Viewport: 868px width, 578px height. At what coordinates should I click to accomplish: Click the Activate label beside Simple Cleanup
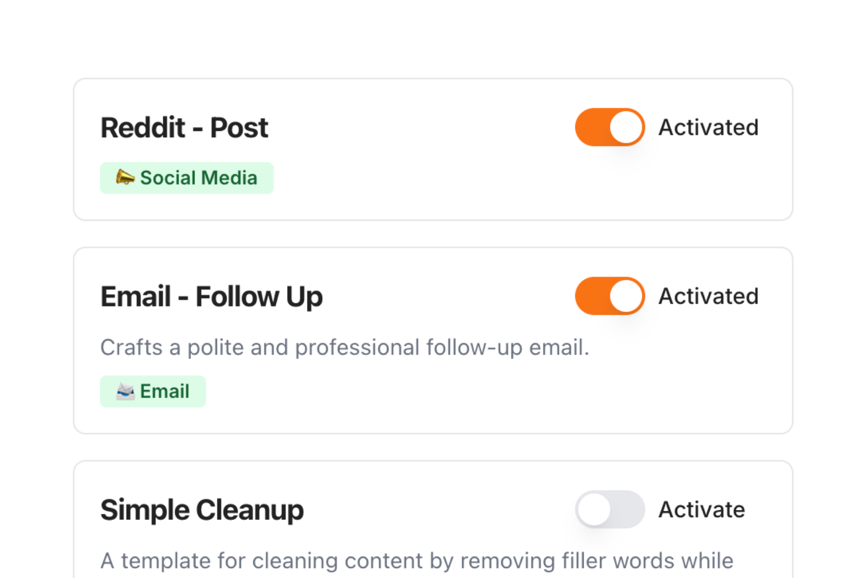tap(702, 510)
